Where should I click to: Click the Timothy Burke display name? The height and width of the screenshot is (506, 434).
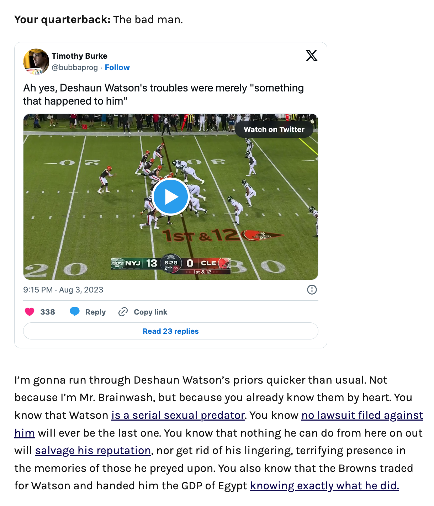[80, 56]
